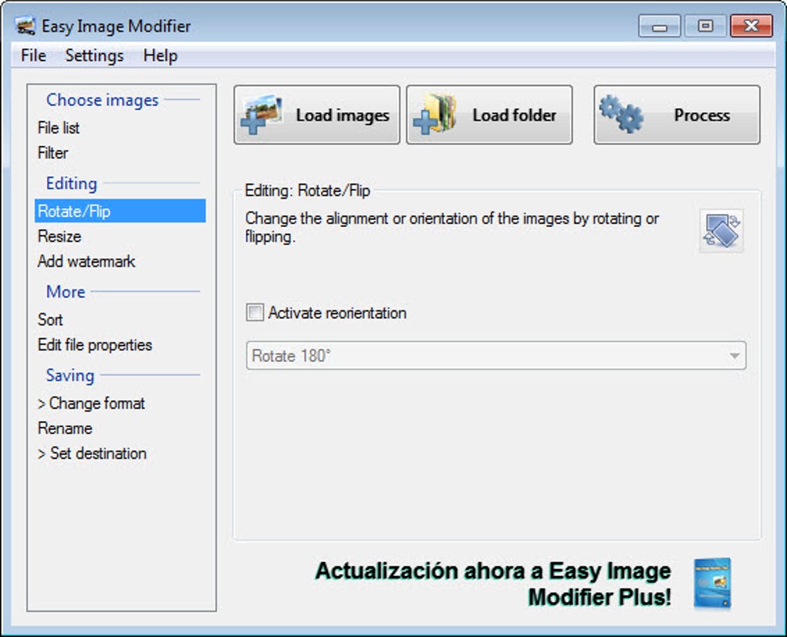
Task: Open the Rotate 180° dropdown
Action: pos(496,356)
